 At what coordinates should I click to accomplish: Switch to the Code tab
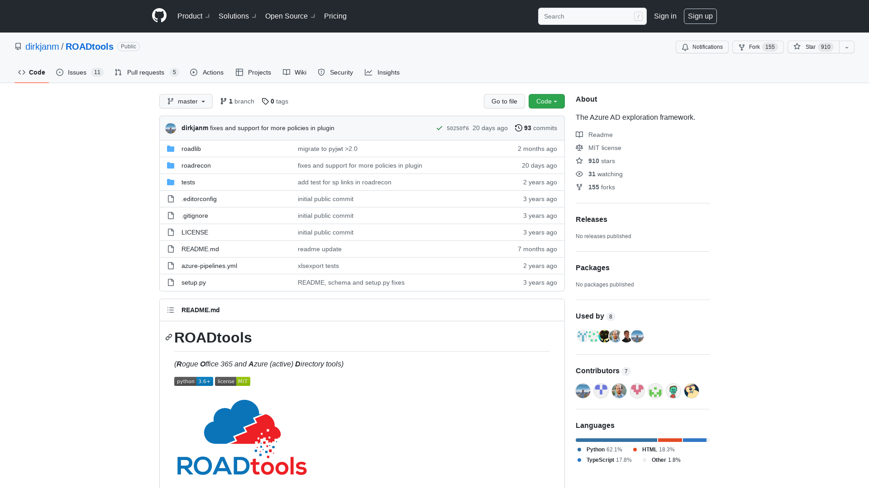(32, 72)
